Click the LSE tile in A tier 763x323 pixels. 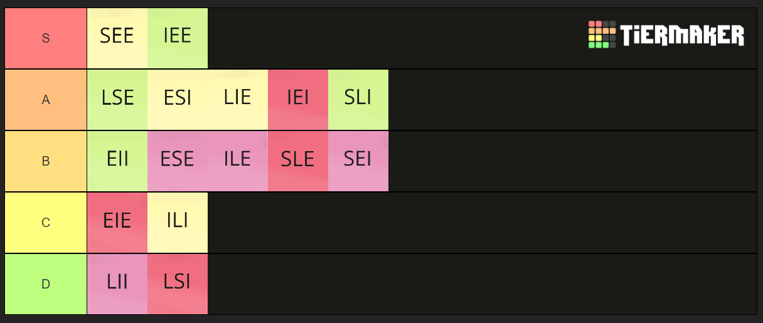pyautogui.click(x=117, y=100)
